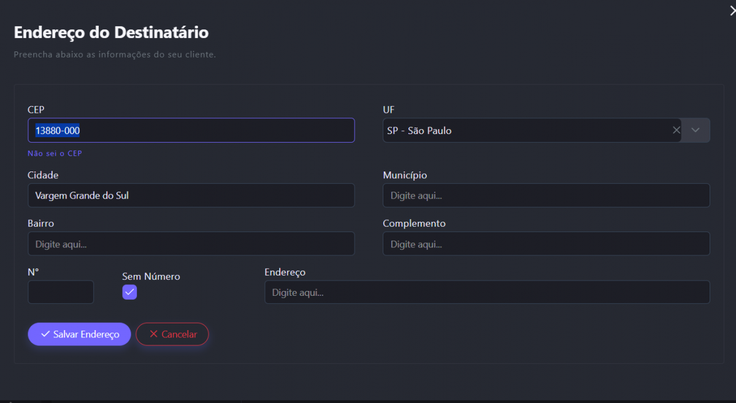Click the red Cancelar button
The image size is (736, 403).
pos(172,334)
